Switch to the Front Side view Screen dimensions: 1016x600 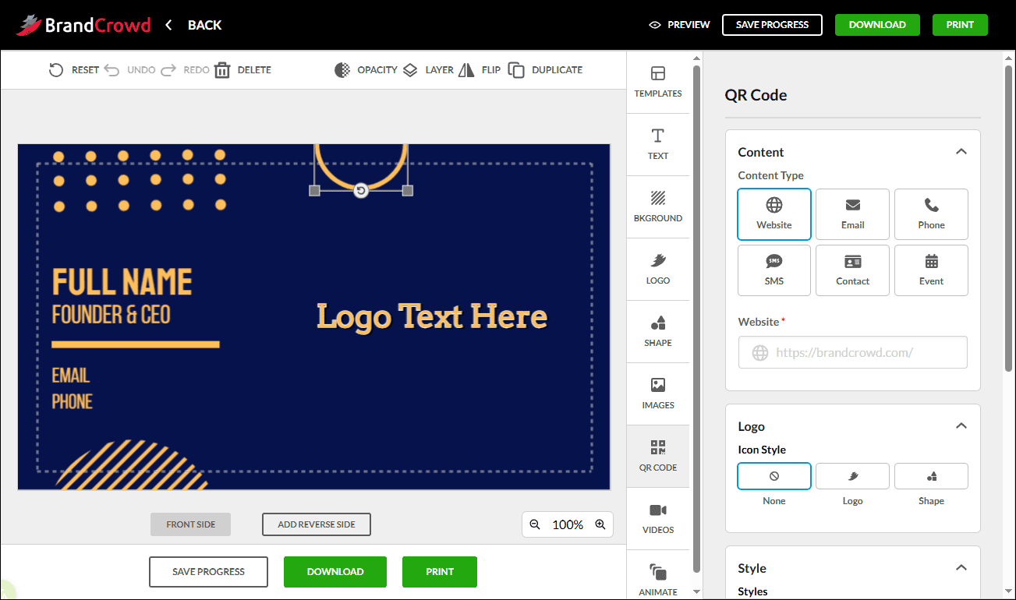pos(190,524)
